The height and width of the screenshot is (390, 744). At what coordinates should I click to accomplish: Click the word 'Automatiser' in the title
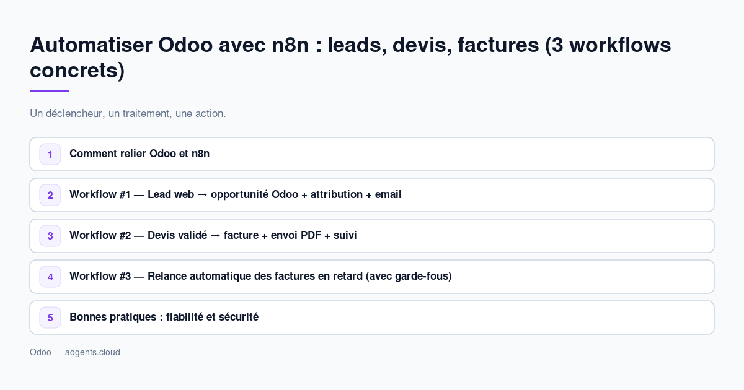pyautogui.click(x=91, y=45)
